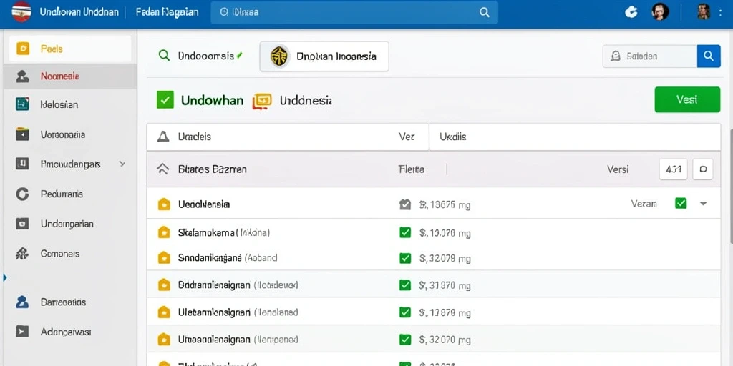Click the small square button next to 431
The width and height of the screenshot is (733, 366).
tap(703, 169)
